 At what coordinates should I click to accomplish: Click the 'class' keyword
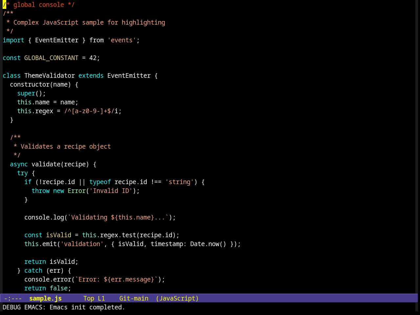11,75
